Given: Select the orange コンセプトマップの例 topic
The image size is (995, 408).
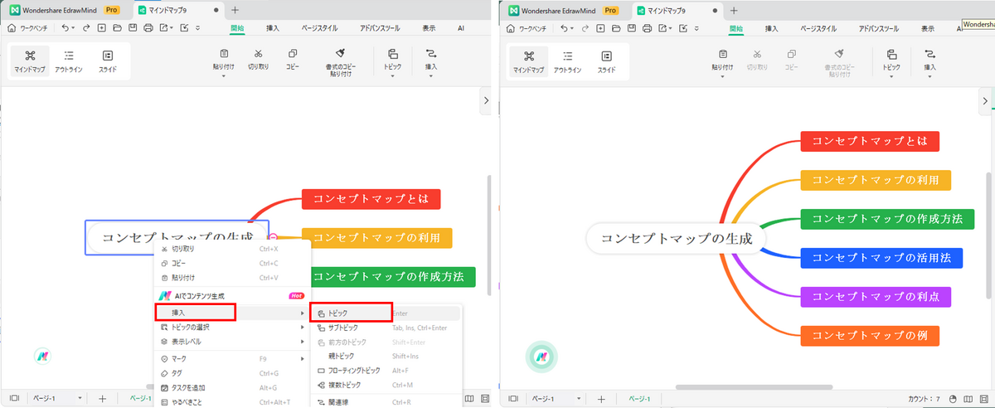Looking at the screenshot, I should [x=870, y=336].
